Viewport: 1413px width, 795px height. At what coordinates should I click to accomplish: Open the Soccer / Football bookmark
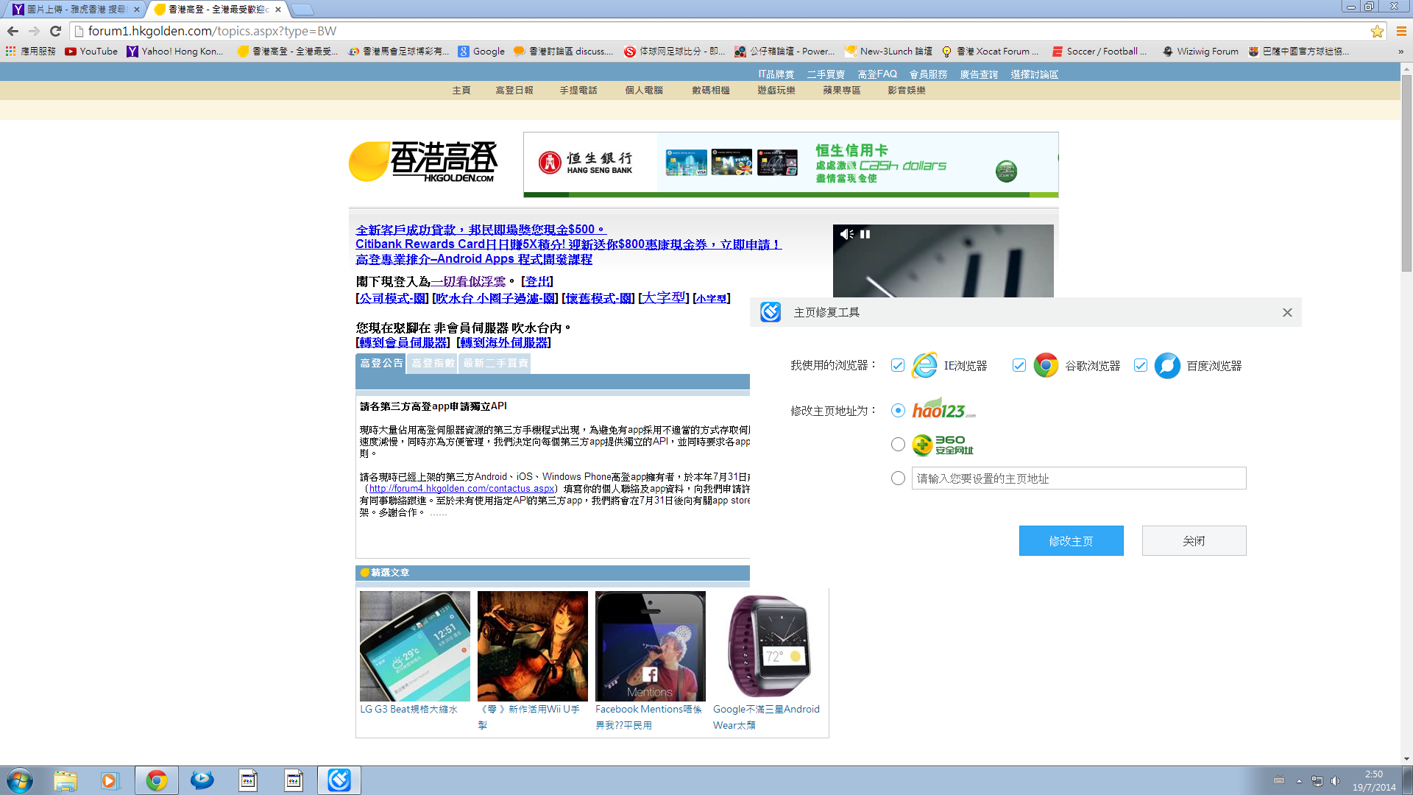[x=1099, y=51]
